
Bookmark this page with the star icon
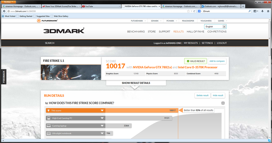pyautogui.click(x=188, y=11)
